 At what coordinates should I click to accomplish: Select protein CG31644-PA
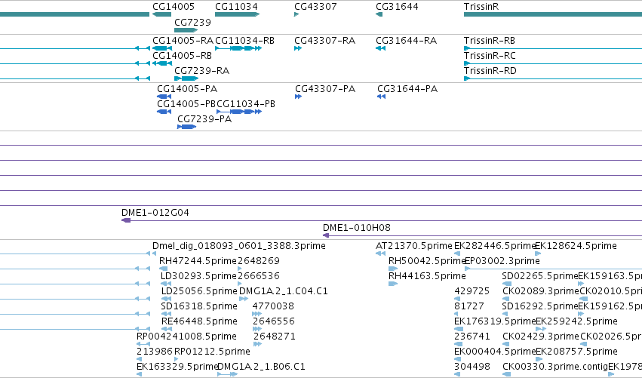tap(407, 89)
